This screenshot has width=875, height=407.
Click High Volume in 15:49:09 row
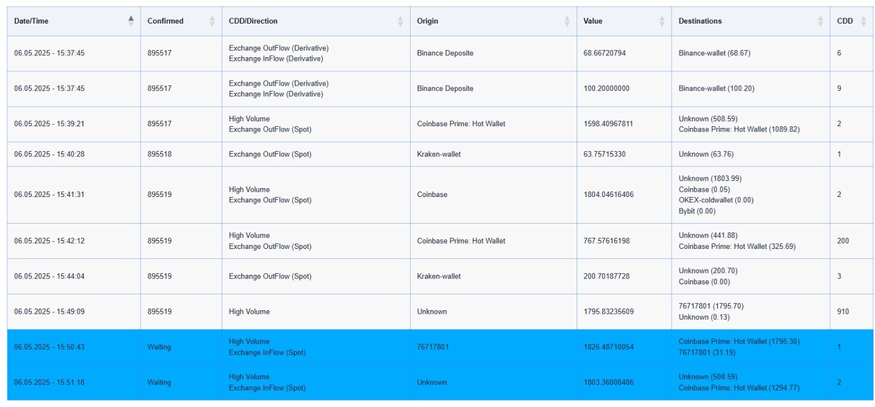point(249,311)
